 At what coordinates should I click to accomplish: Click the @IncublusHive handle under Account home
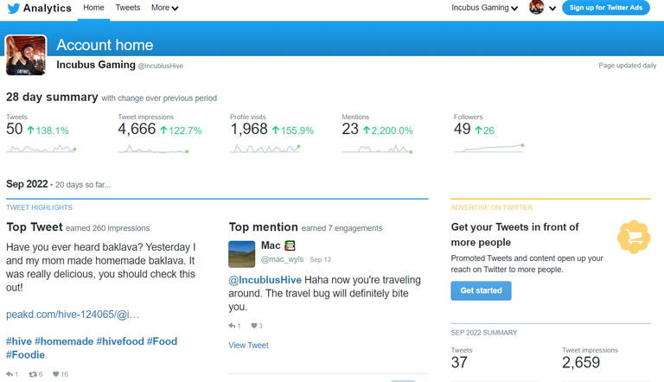click(x=161, y=66)
